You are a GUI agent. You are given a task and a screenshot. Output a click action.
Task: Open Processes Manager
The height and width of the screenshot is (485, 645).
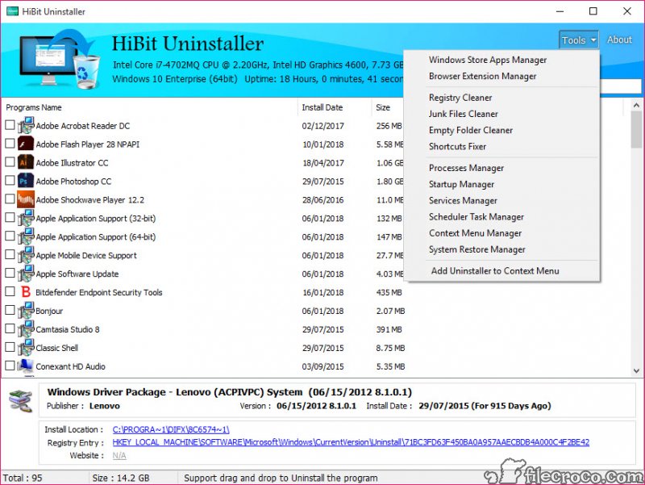click(x=466, y=168)
